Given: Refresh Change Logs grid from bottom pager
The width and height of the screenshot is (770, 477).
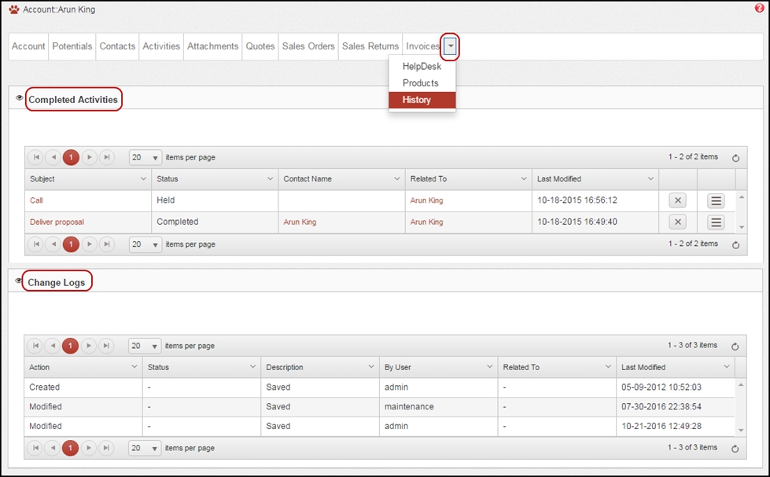Looking at the screenshot, I should click(x=735, y=449).
